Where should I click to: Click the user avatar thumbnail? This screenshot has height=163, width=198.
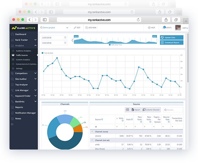[x=178, y=28]
